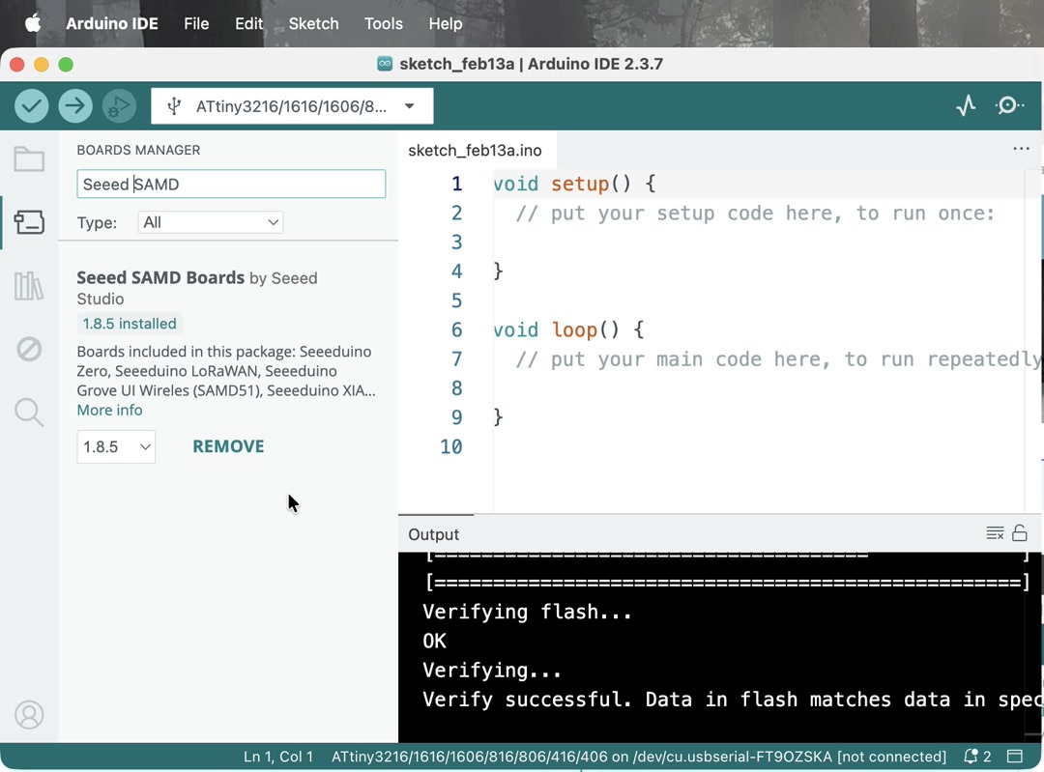This screenshot has height=772, width=1044.
Task: Click the Seeed SAMD search field
Action: 231,185
